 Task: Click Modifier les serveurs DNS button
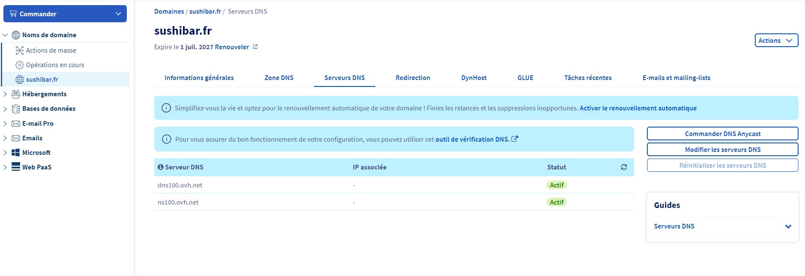click(x=722, y=150)
